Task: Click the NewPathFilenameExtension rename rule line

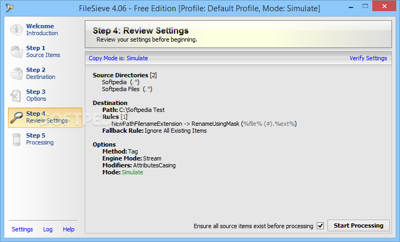Action: tap(204, 124)
